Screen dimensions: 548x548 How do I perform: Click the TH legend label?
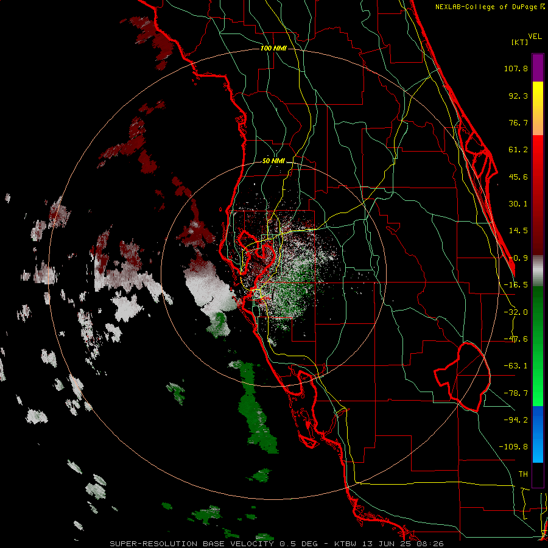coord(523,474)
